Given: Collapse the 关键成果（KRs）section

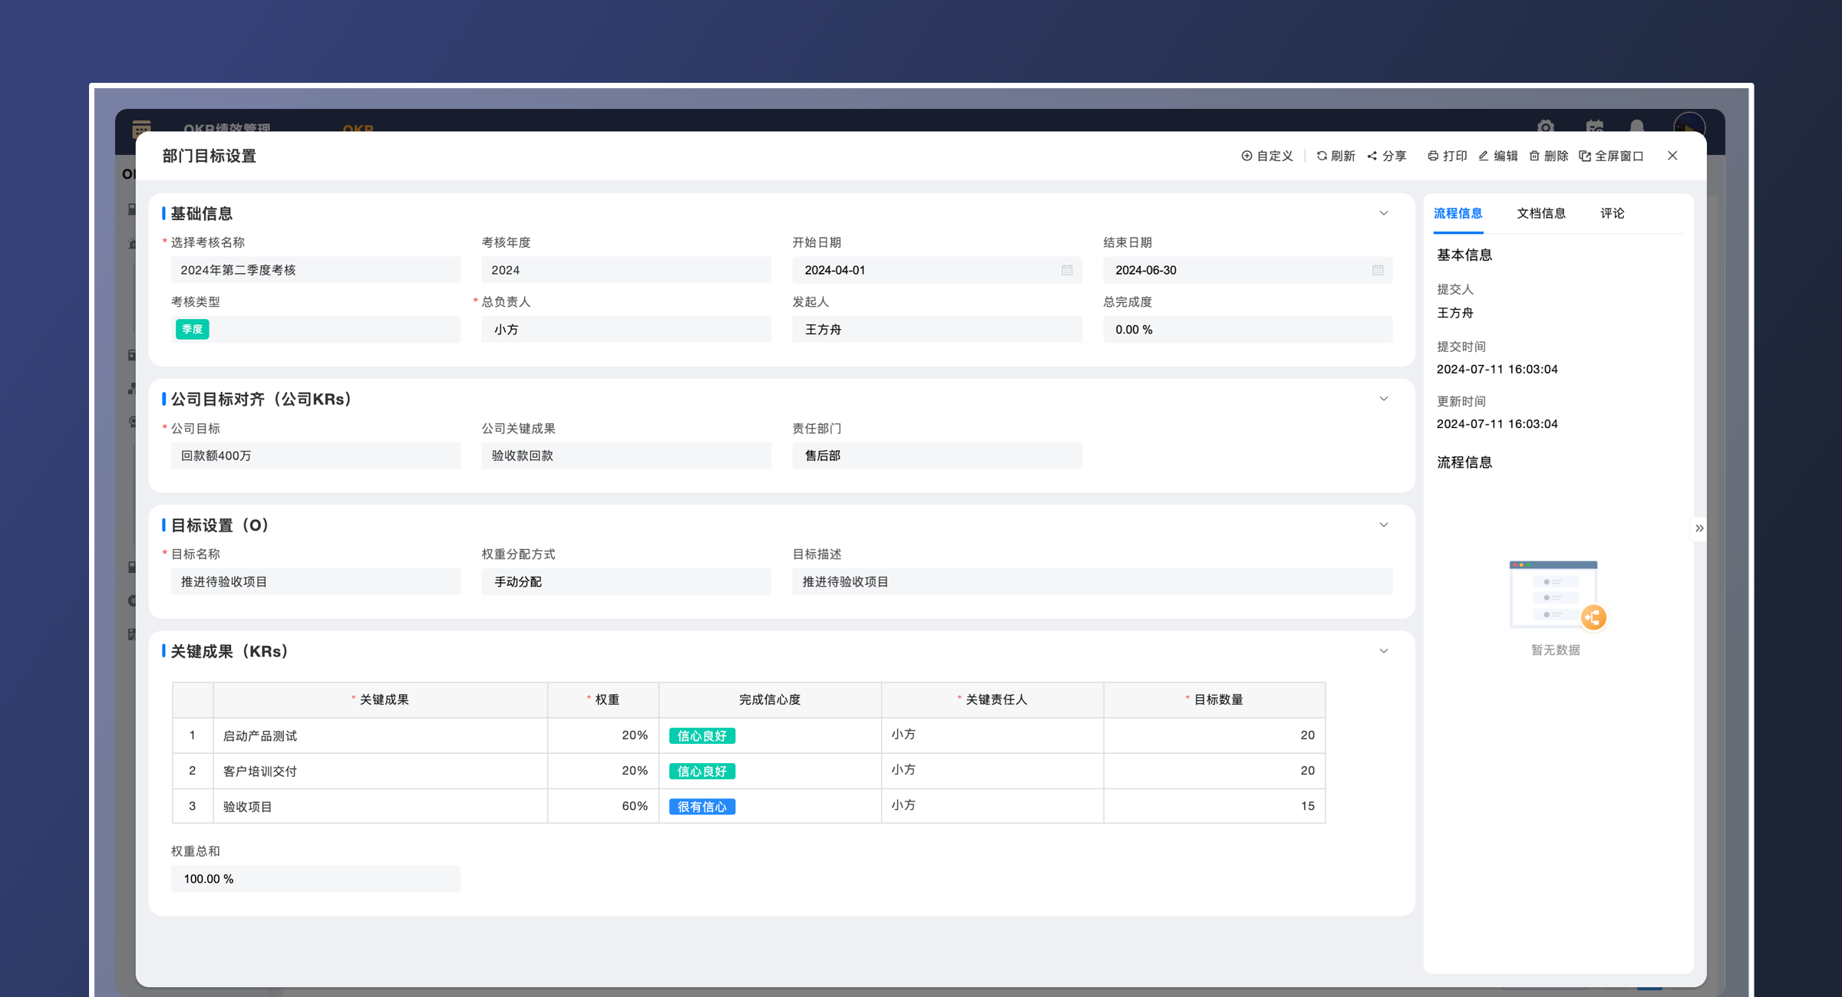Looking at the screenshot, I should click(1384, 651).
